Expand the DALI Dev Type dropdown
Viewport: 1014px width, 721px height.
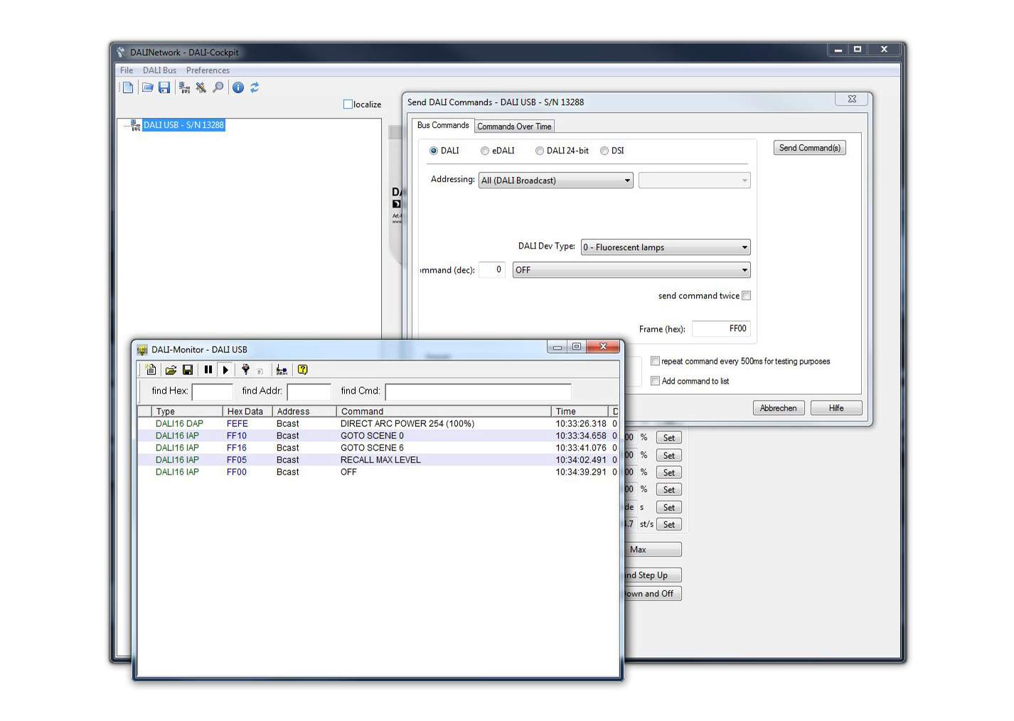(x=666, y=247)
